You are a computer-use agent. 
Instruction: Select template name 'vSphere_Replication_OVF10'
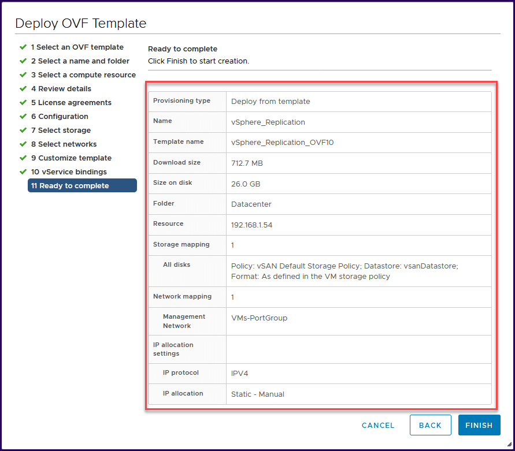click(x=282, y=143)
